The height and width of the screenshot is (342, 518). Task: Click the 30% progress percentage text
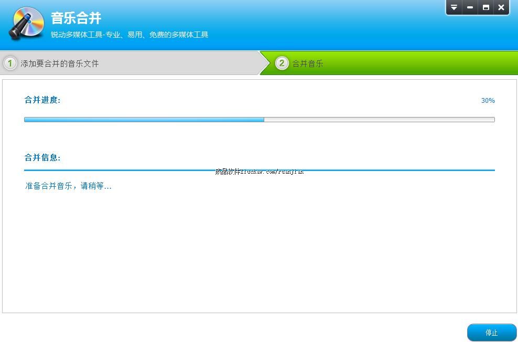coord(488,101)
